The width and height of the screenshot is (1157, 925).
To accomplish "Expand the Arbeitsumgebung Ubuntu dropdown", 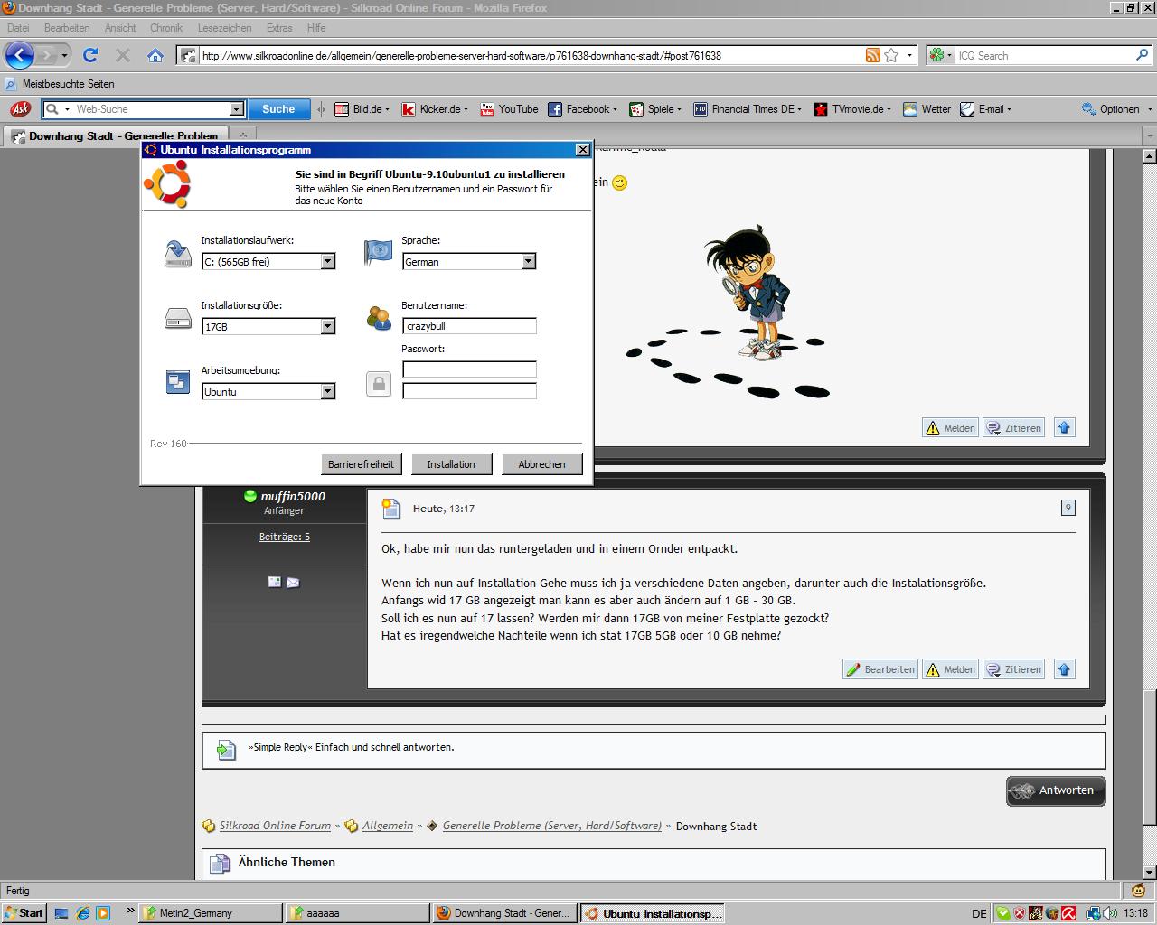I will (328, 391).
